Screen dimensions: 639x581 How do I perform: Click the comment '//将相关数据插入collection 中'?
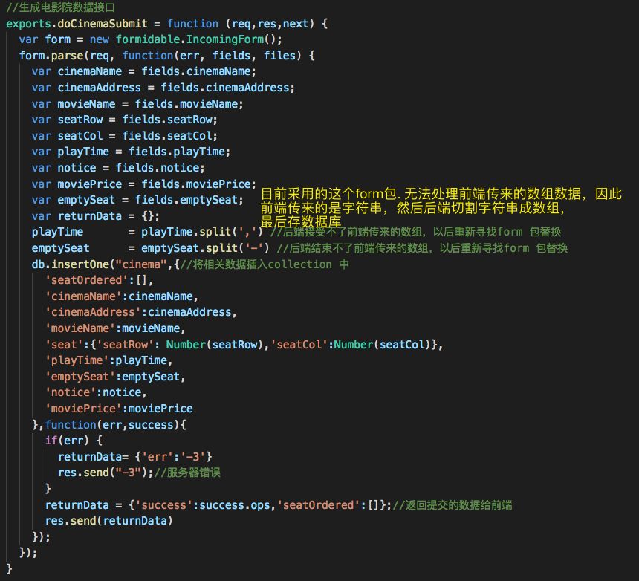(265, 264)
